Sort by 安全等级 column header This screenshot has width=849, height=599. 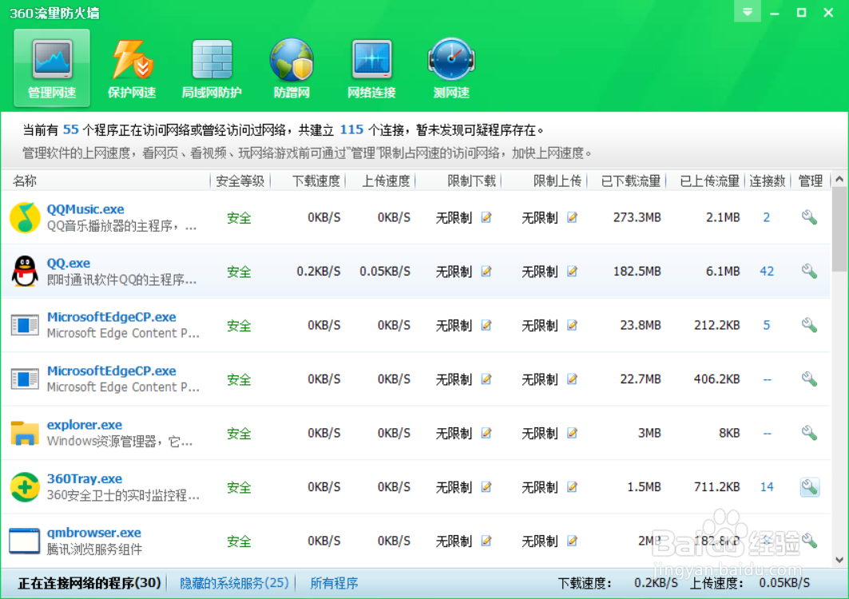[240, 180]
